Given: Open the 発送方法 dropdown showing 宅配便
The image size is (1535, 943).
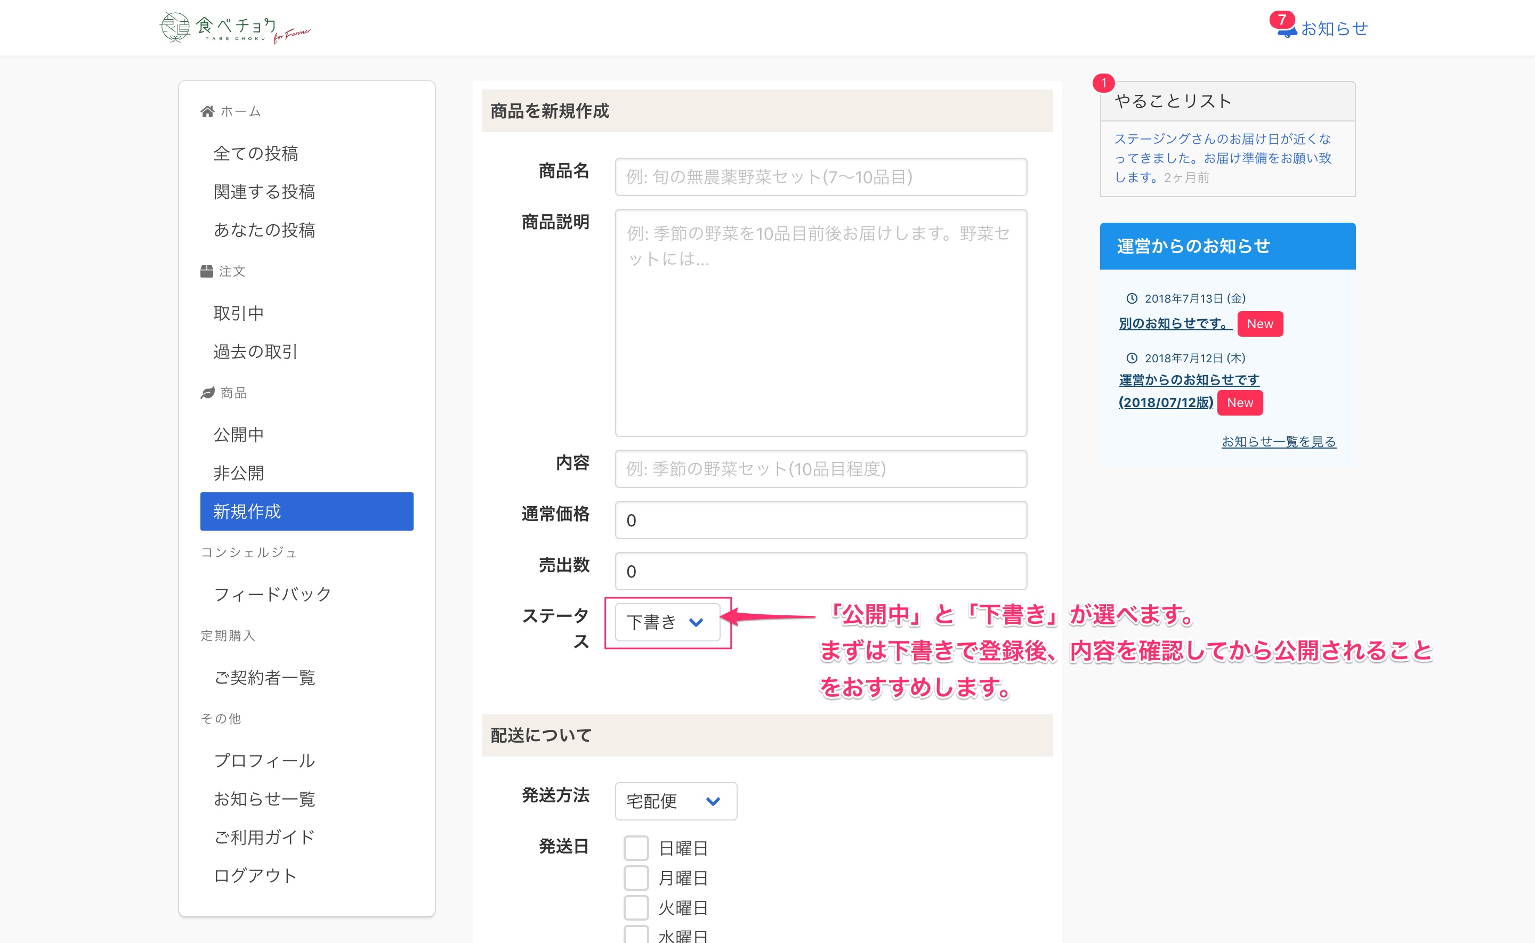Looking at the screenshot, I should [x=675, y=801].
